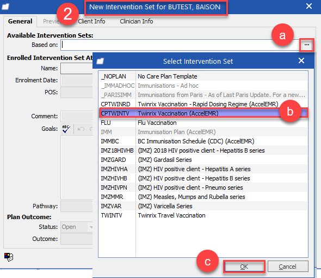Click the undo arrow in Goals toolbar
The width and height of the screenshot is (321, 278).
81,129
